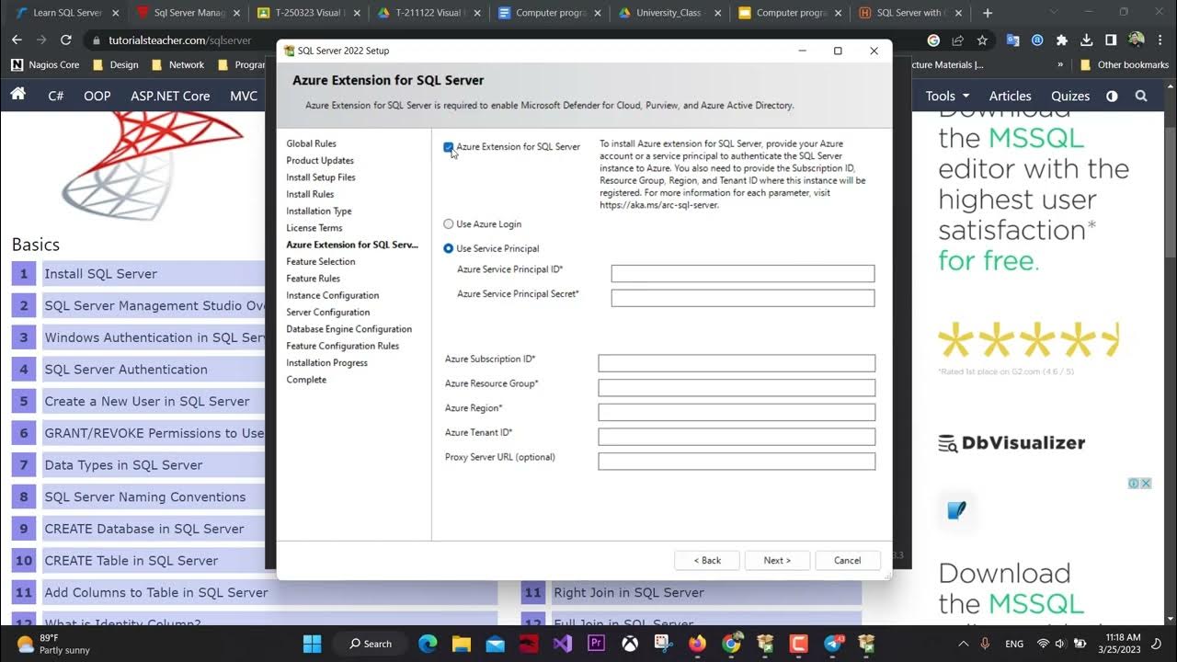Click Chrome back arrow
Image resolution: width=1177 pixels, height=662 pixels.
pyautogui.click(x=17, y=40)
